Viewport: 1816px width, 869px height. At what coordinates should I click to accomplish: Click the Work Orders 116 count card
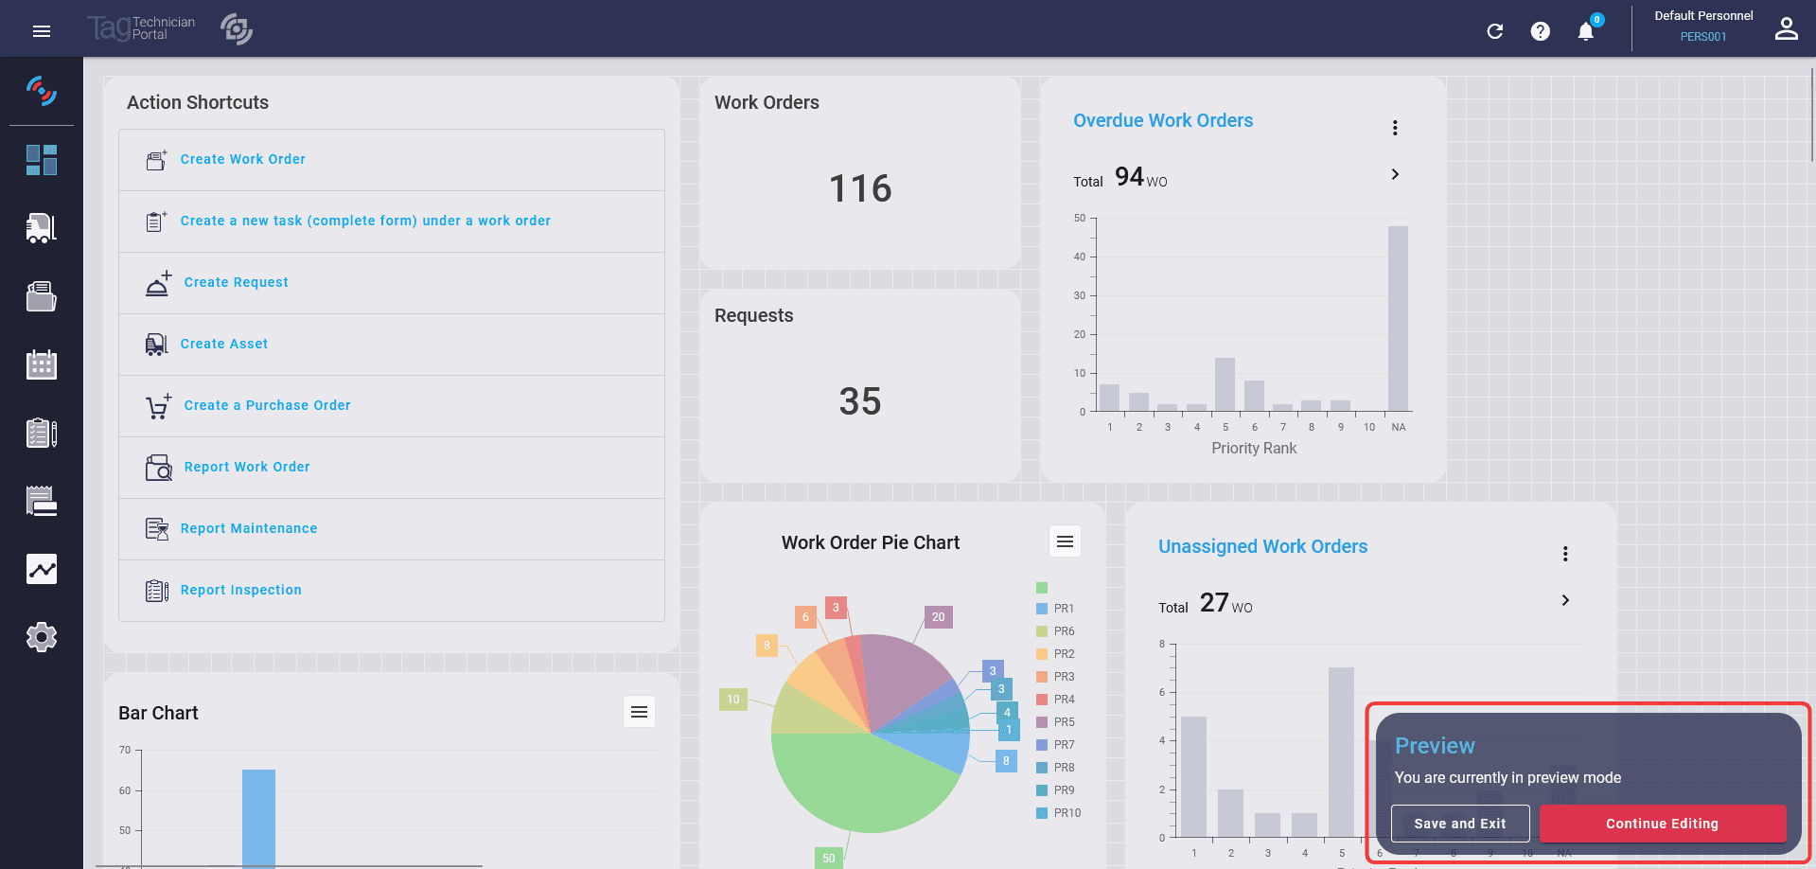(x=860, y=172)
